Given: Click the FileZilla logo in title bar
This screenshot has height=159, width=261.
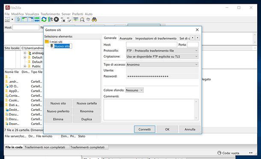Looking at the screenshot, I should click(8, 8).
